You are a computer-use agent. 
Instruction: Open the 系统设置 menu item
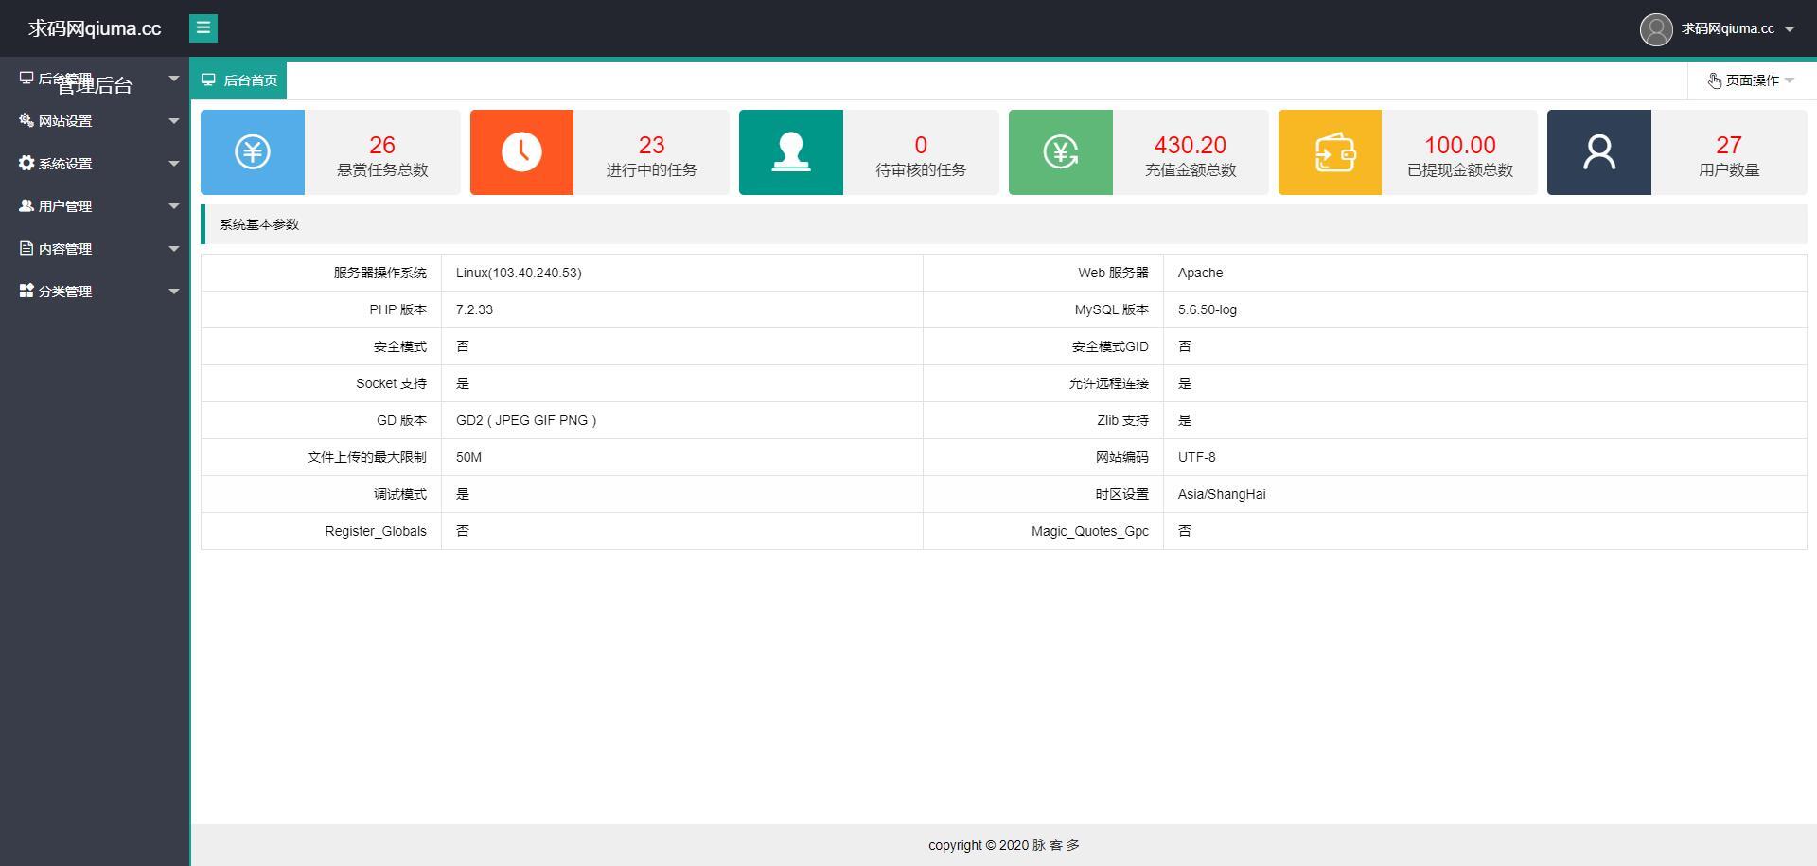65,164
